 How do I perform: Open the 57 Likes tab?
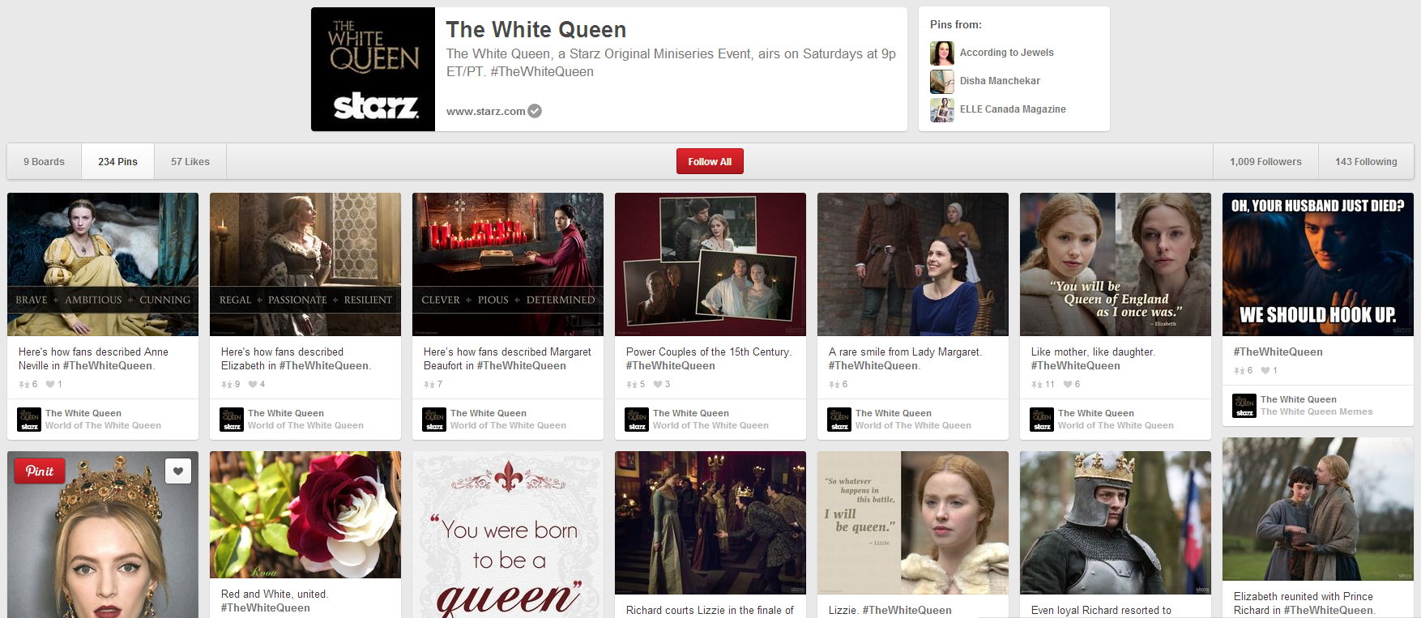pyautogui.click(x=190, y=162)
